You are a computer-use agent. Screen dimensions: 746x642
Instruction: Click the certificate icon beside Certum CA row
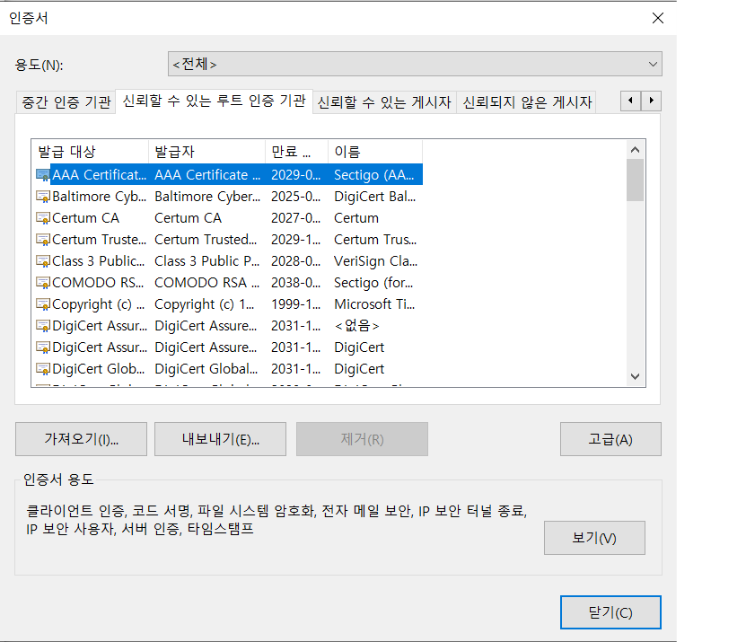point(43,218)
